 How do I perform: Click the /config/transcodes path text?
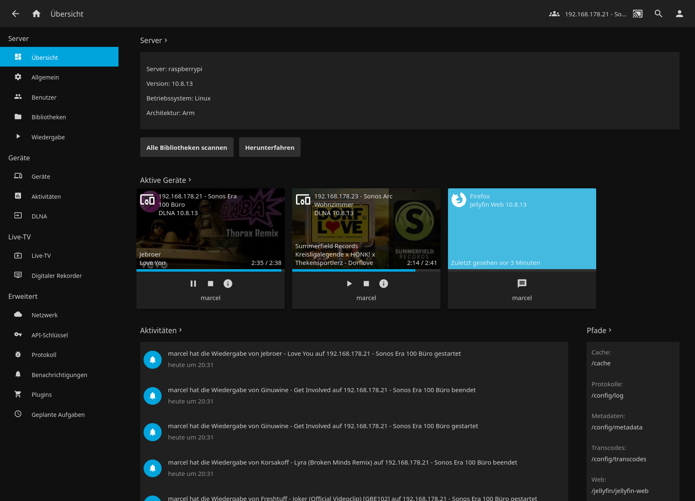click(x=619, y=459)
